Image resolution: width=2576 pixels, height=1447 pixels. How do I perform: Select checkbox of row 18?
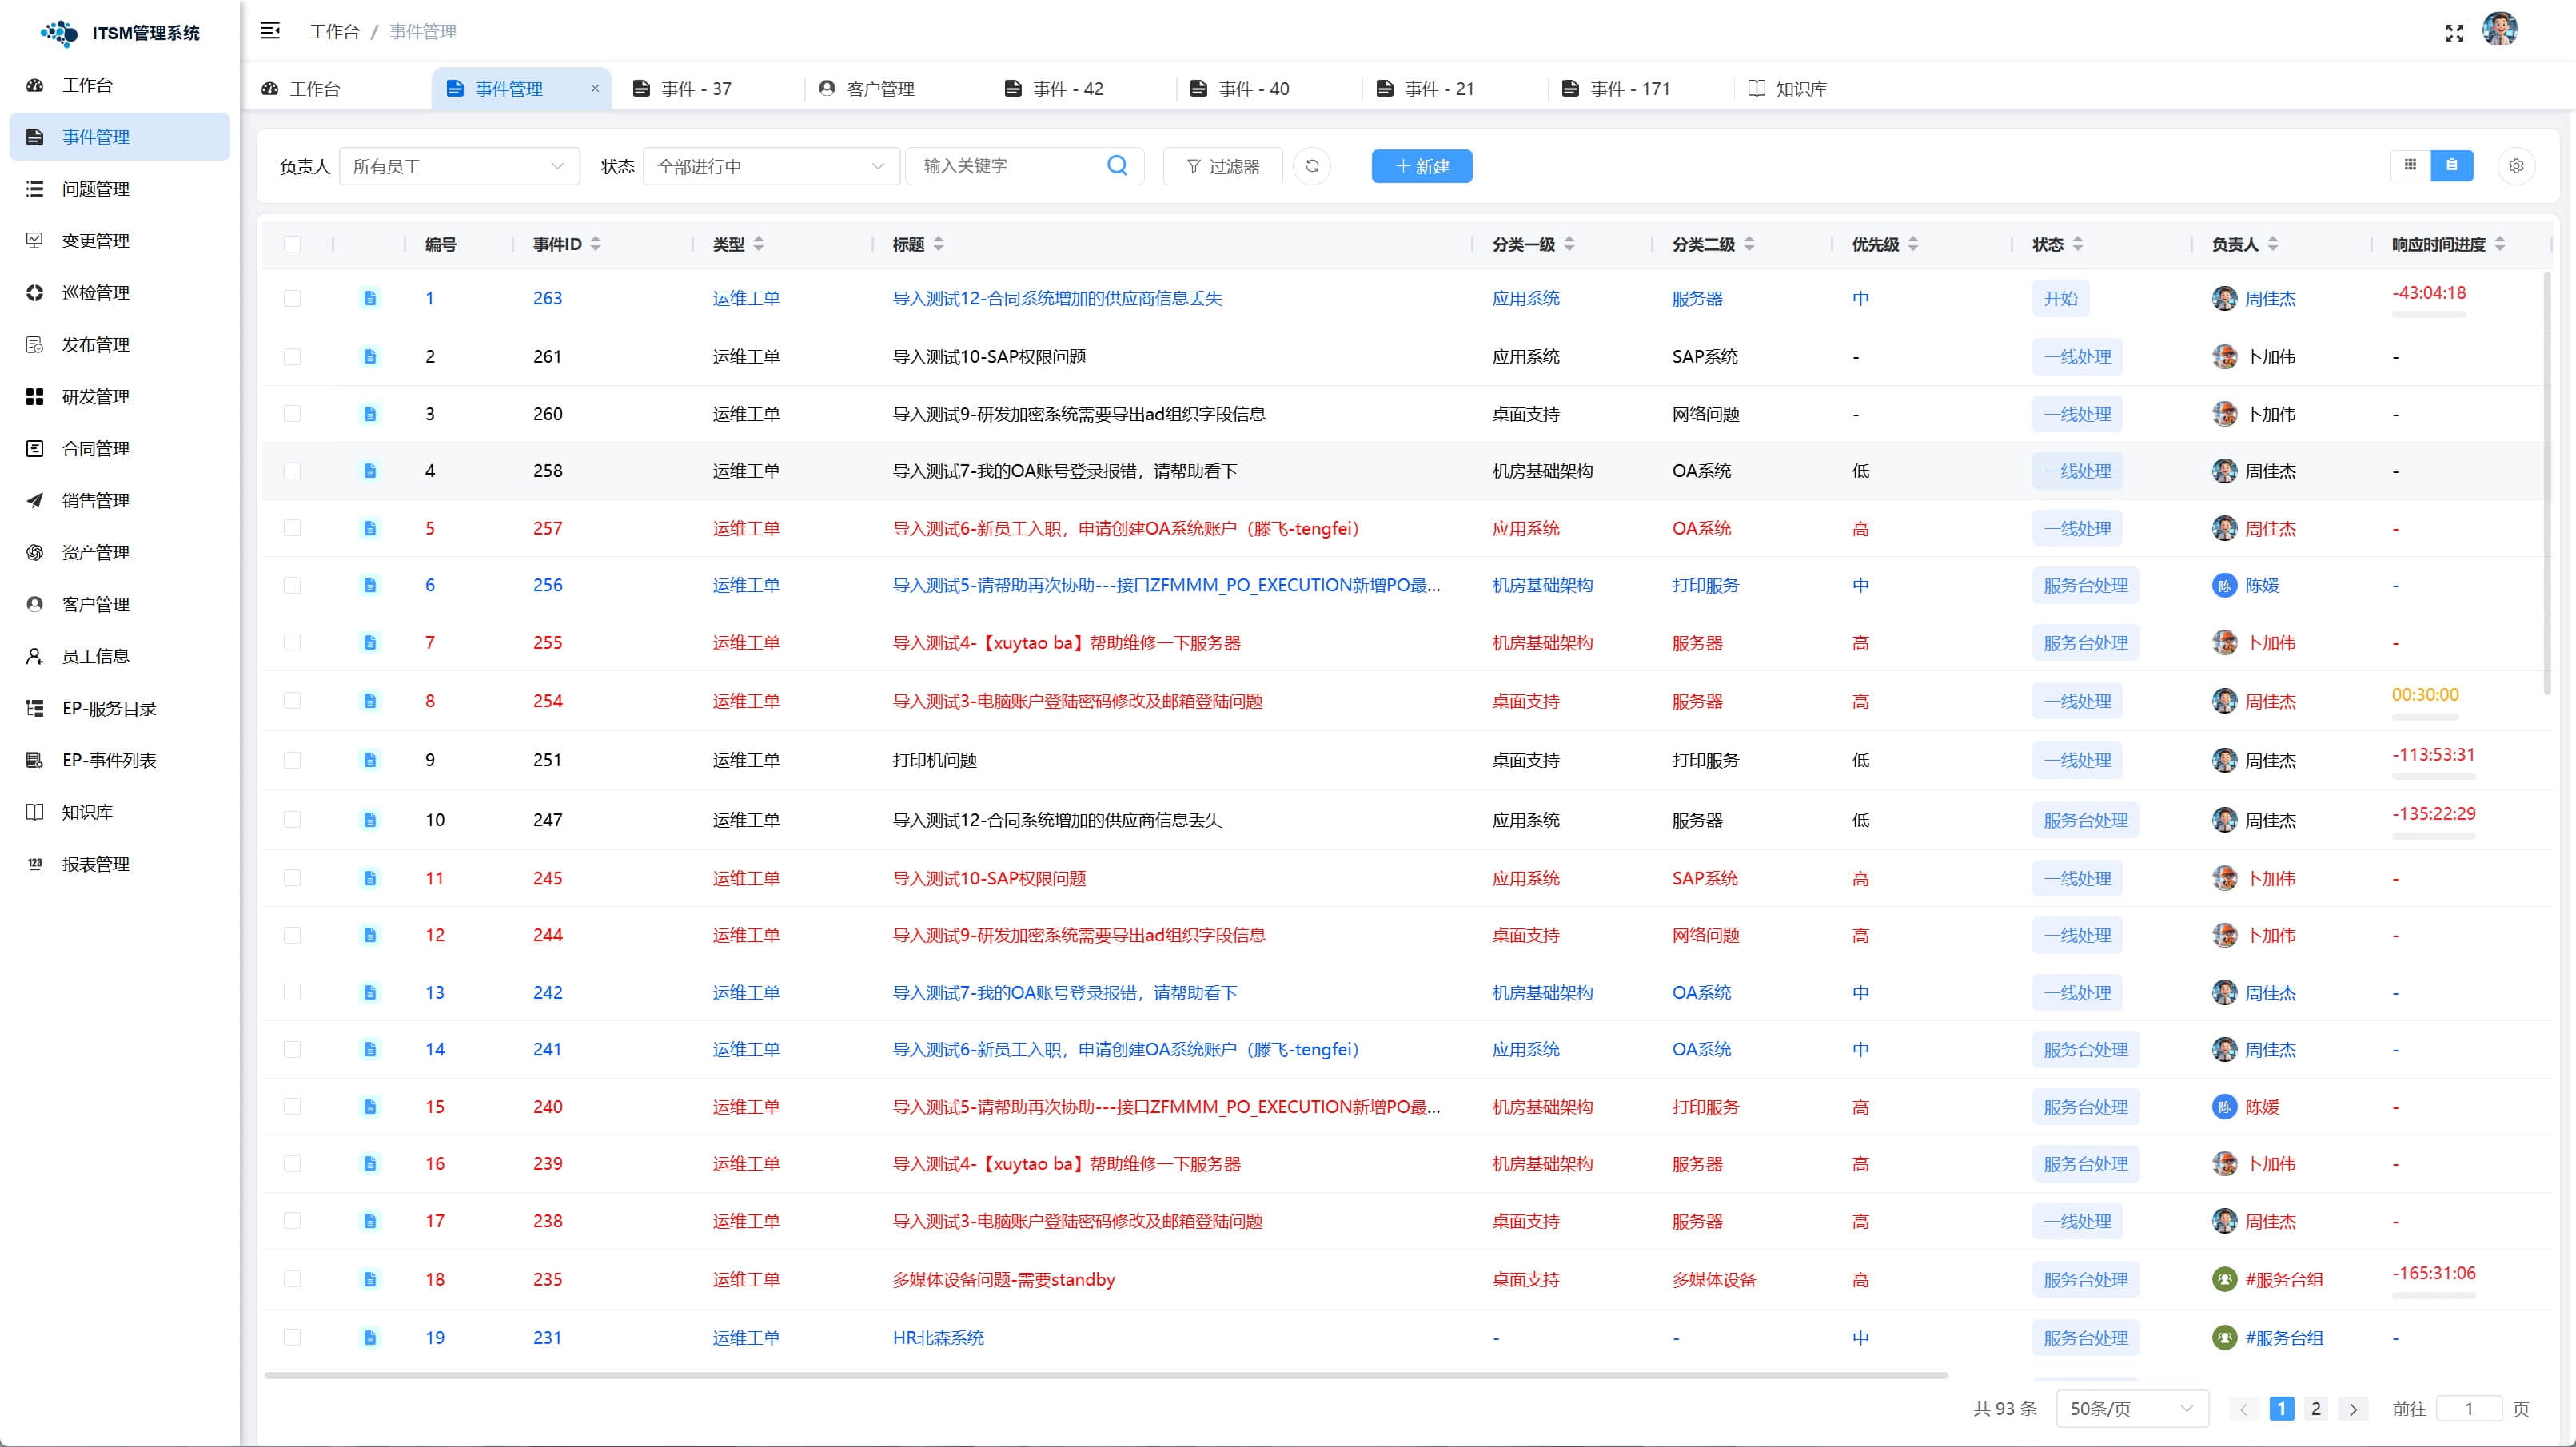(x=292, y=1278)
